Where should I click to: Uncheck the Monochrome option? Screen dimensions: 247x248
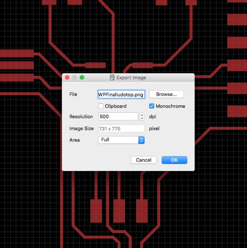[x=152, y=106]
